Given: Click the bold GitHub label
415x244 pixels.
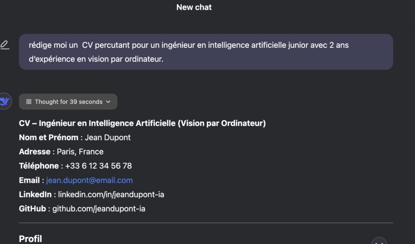Looking at the screenshot, I should [32, 209].
